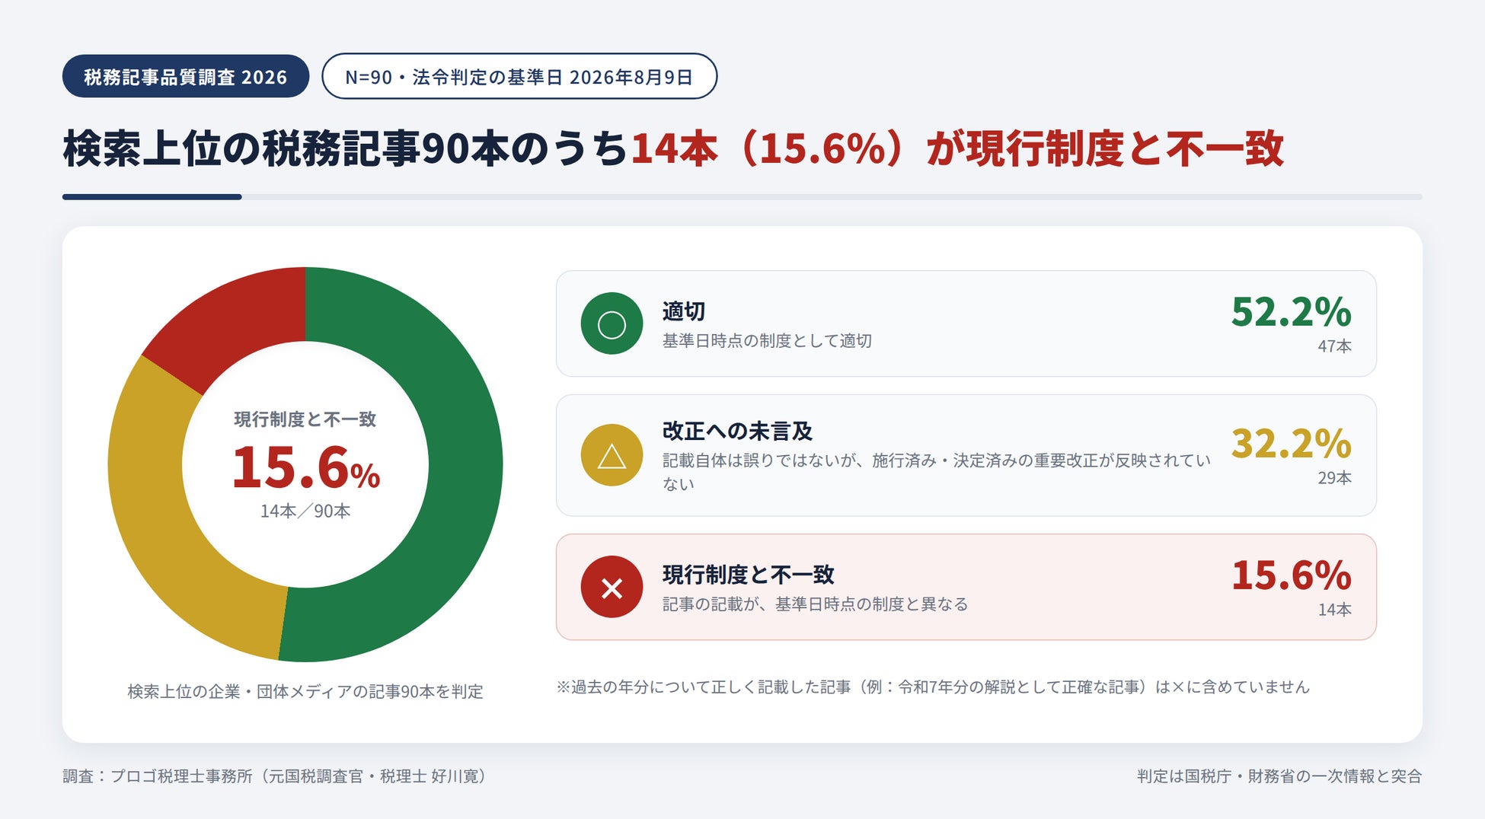This screenshot has height=819, width=1485.
Task: Click the 現行制度と不一致 card title
Action: 748,575
